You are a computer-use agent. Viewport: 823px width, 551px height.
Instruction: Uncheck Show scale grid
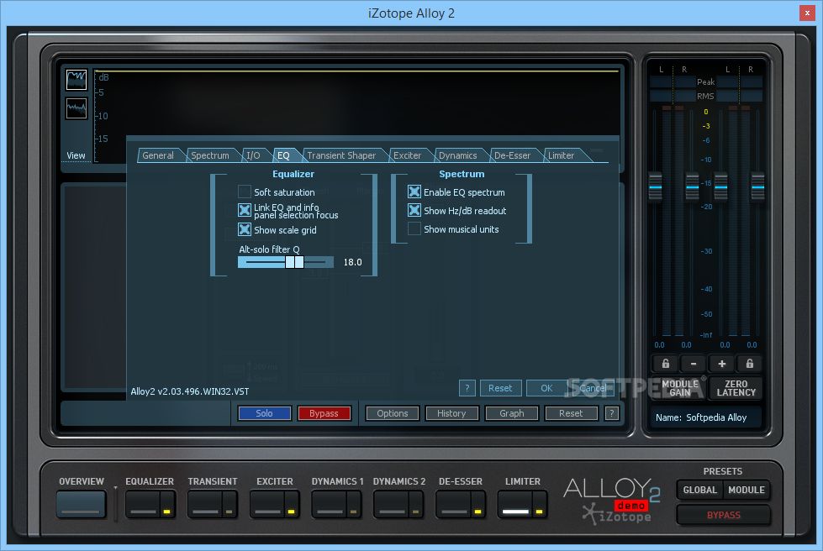[245, 229]
